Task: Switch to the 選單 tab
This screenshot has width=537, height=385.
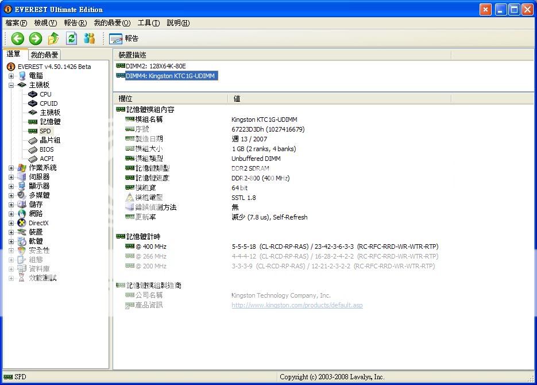Action: [14, 54]
